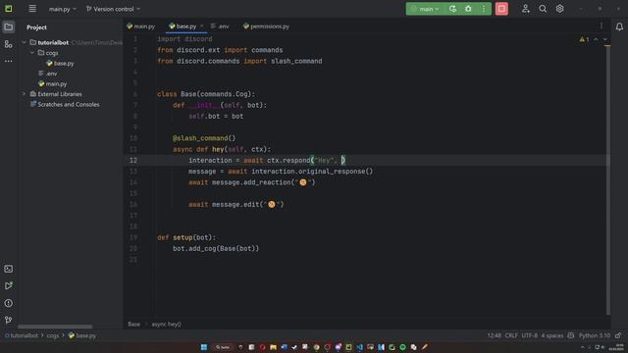This screenshot has width=628, height=353.
Task: Switch to the .env editor tab
Action: (x=220, y=26)
